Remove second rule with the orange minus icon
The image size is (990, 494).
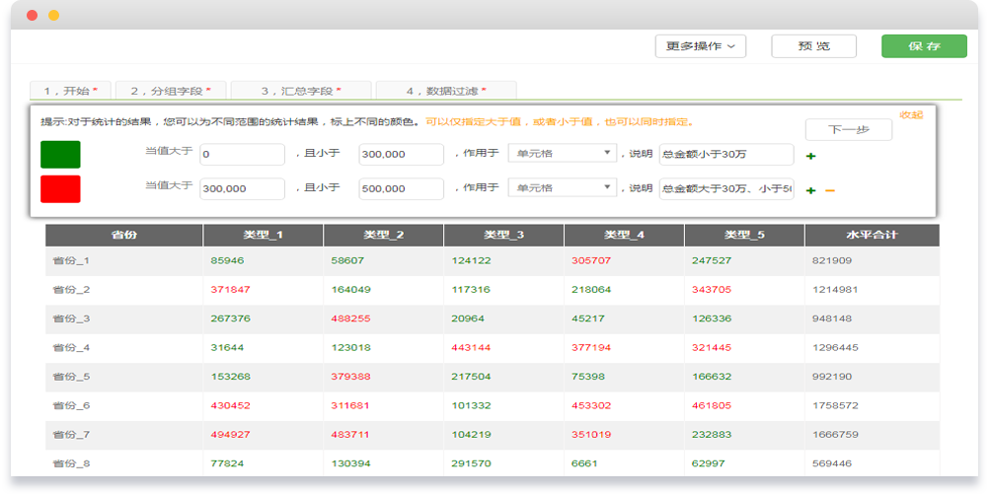(830, 190)
